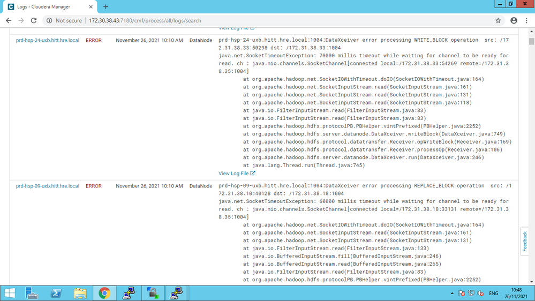Reload the Cloudera Manager logs page

point(33,20)
